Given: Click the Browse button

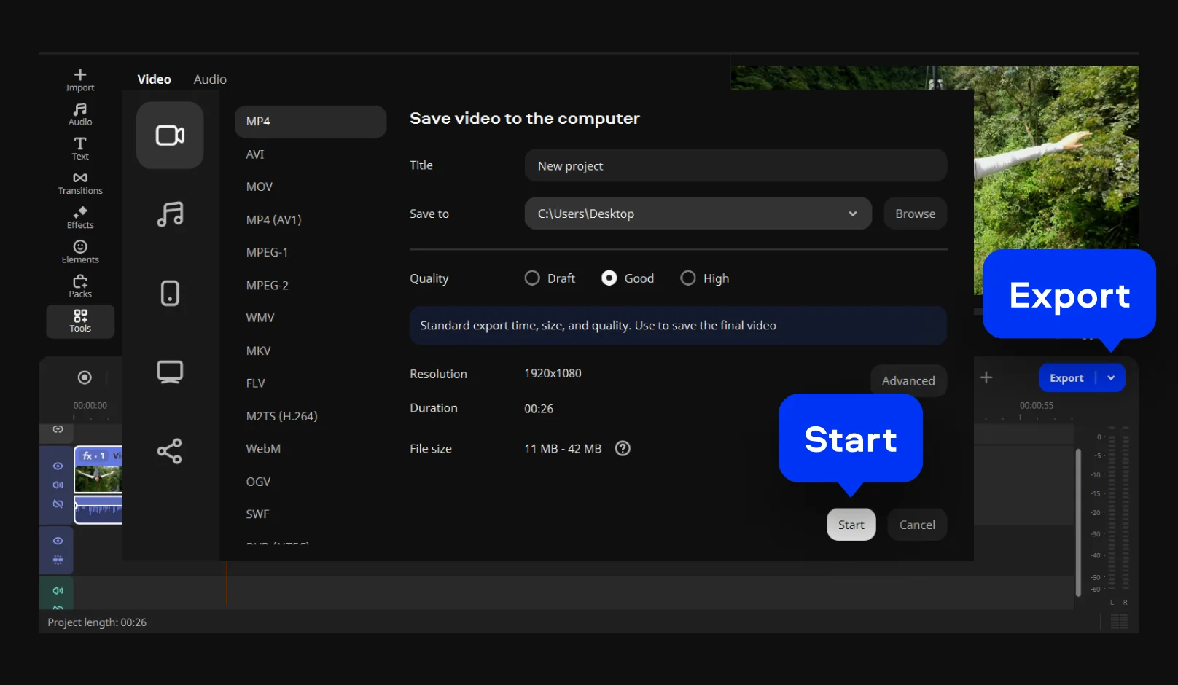Looking at the screenshot, I should pos(915,214).
